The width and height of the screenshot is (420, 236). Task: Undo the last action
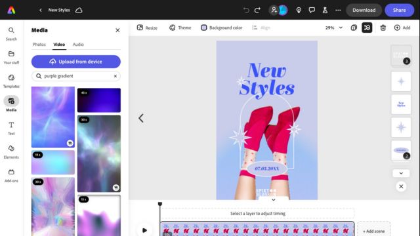pos(246,10)
